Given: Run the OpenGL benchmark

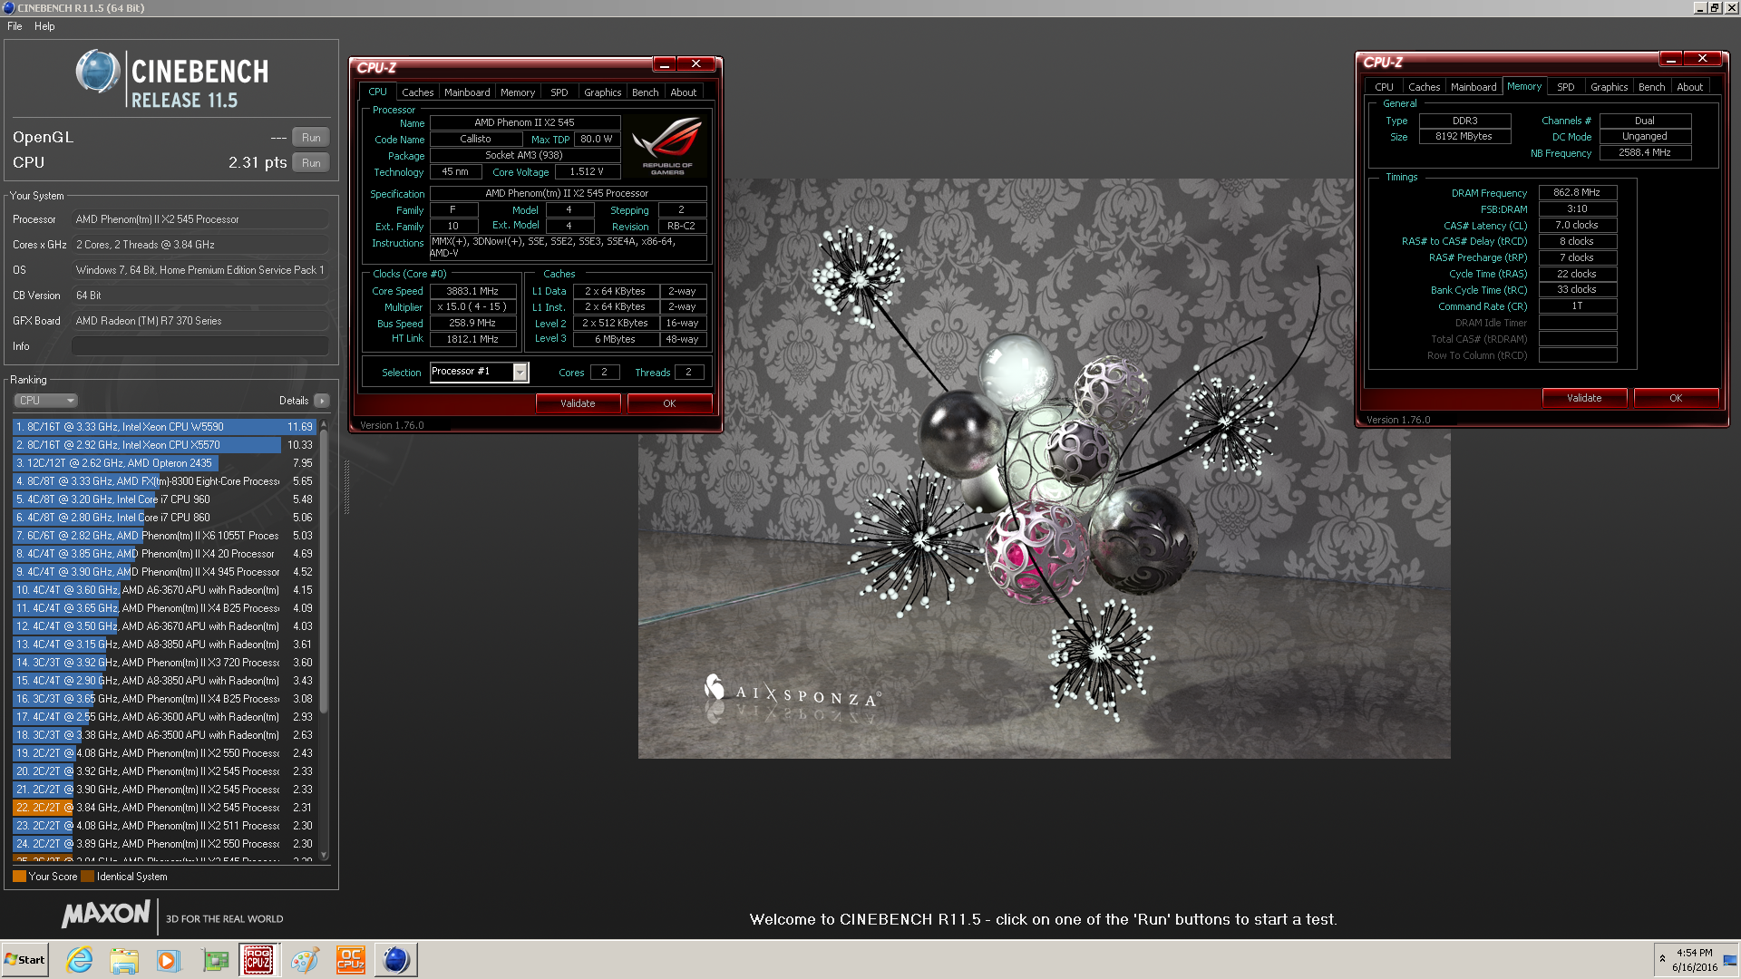Looking at the screenshot, I should (311, 138).
